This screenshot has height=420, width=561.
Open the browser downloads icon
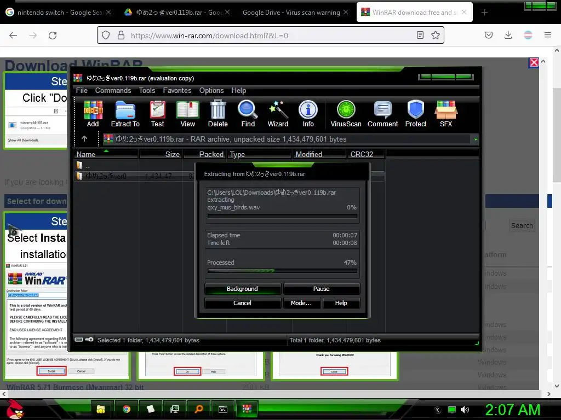508,35
